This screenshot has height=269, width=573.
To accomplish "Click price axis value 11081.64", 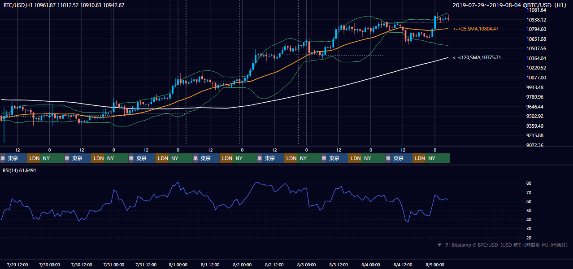I will [536, 10].
